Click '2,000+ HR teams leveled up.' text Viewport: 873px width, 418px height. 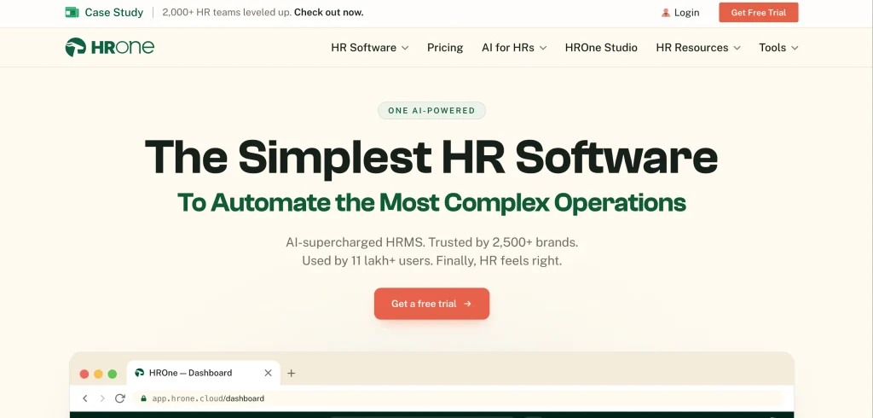(227, 12)
